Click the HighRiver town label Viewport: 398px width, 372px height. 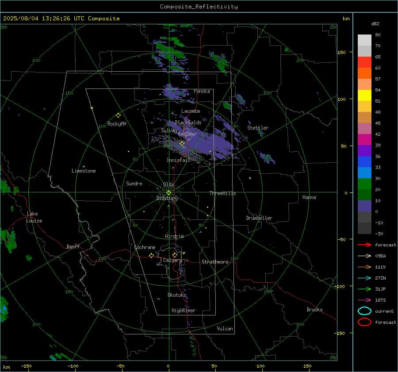184,311
